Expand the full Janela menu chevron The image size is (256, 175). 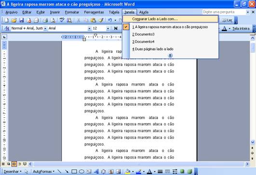(x=170, y=55)
